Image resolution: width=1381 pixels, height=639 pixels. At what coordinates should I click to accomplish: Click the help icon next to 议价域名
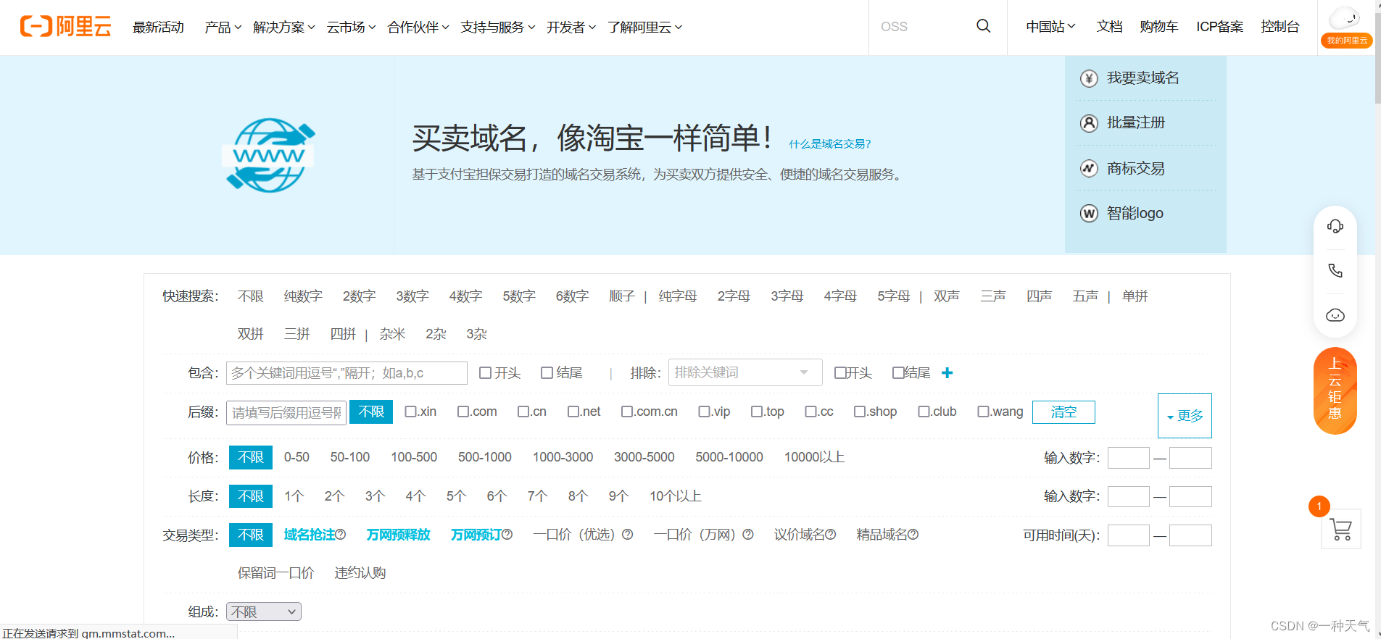831,535
